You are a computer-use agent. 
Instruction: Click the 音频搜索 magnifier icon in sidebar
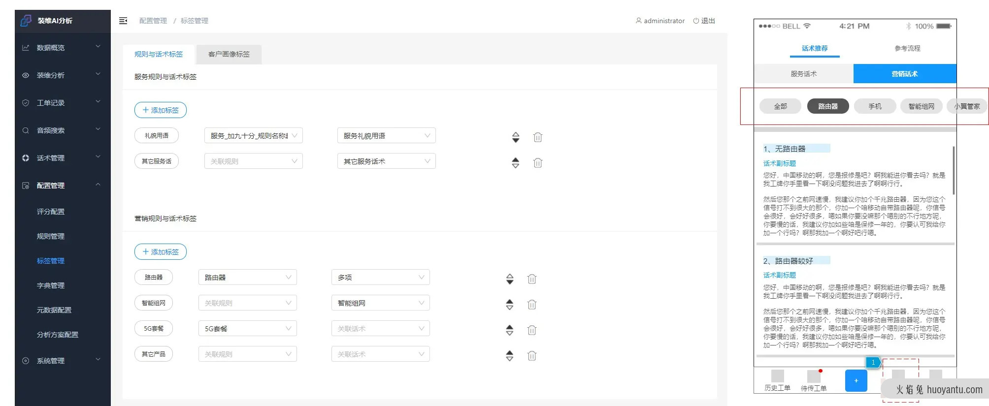(26, 130)
